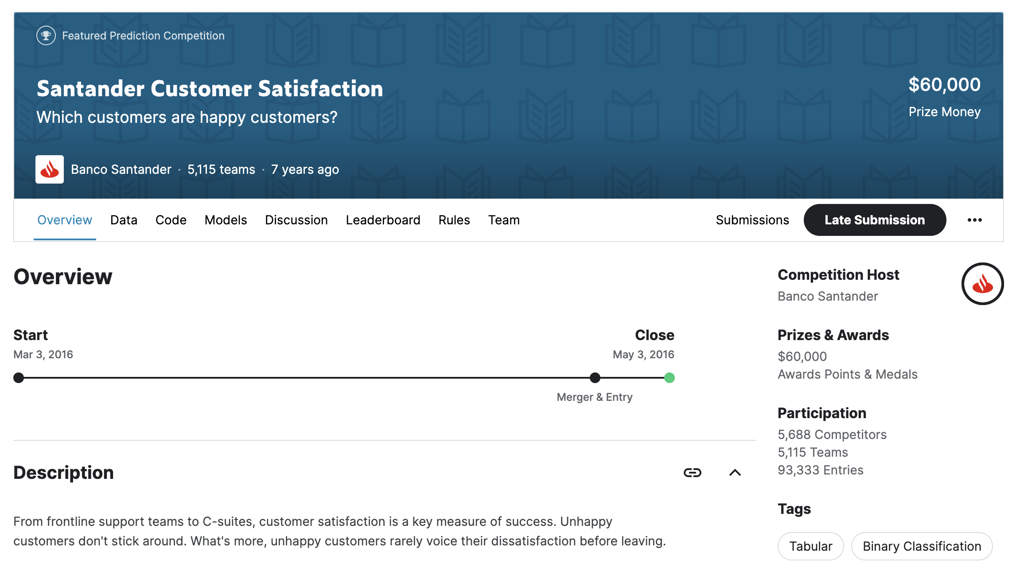
Task: Open the Submissions link
Action: click(x=752, y=220)
